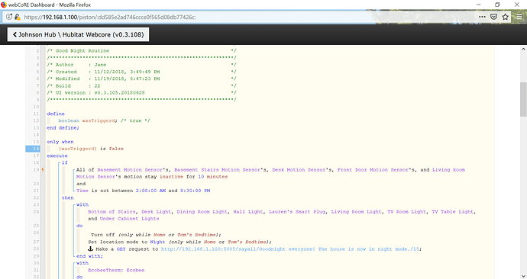Viewport: 527px width, 279px height.
Task: Select highlighted line number 16
Action: (x=33, y=149)
